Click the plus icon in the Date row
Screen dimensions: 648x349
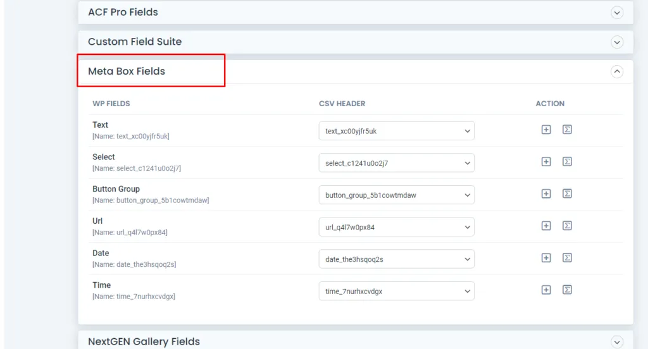click(546, 258)
